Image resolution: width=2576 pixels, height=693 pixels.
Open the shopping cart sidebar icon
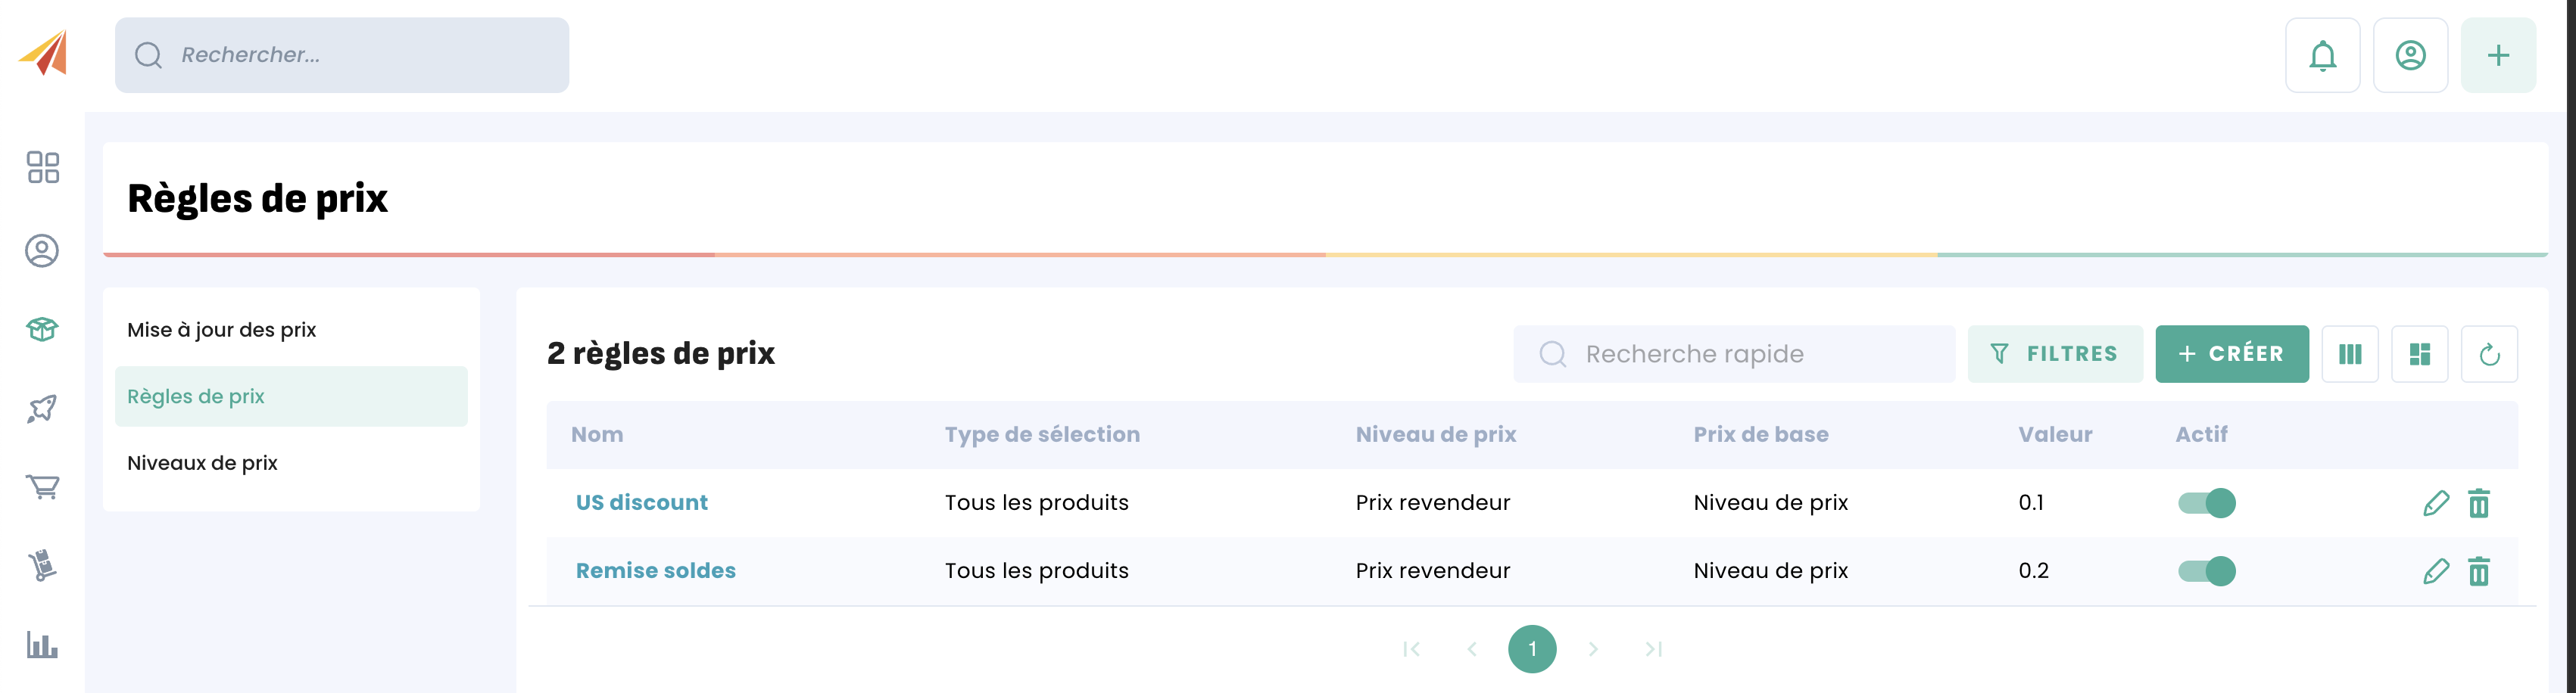point(43,486)
